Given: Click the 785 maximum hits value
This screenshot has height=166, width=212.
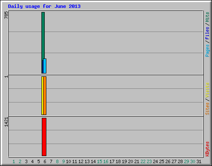Looking at the screenshot, I should (6, 15).
